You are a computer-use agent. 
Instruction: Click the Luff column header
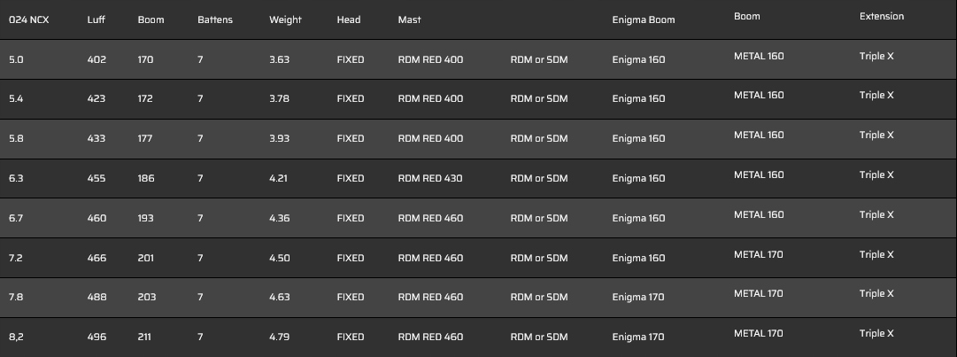(x=96, y=19)
